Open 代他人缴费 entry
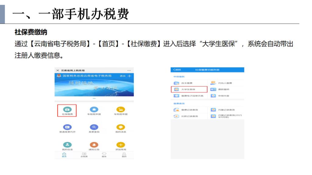 coord(224,83)
